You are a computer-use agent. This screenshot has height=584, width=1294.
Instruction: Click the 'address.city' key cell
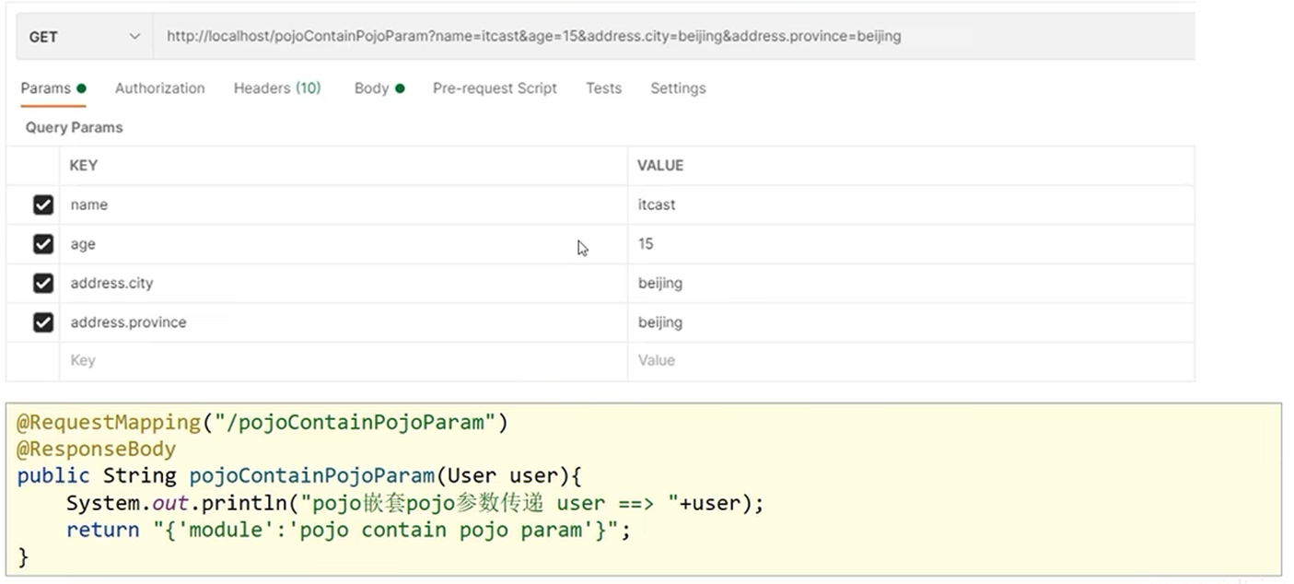point(344,283)
